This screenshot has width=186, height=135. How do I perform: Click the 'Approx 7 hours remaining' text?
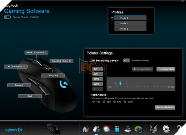coord(26,17)
